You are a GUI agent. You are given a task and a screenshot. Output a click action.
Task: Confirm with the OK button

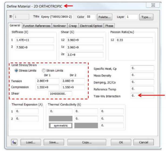pos(121,142)
